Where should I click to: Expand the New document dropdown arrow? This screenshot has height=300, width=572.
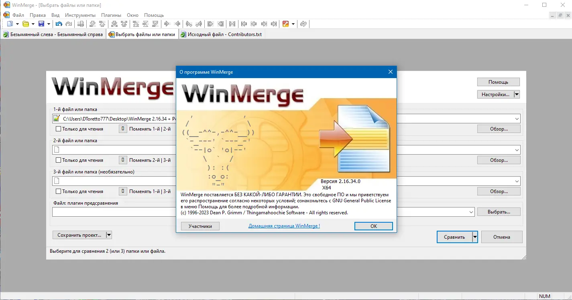[x=17, y=24]
